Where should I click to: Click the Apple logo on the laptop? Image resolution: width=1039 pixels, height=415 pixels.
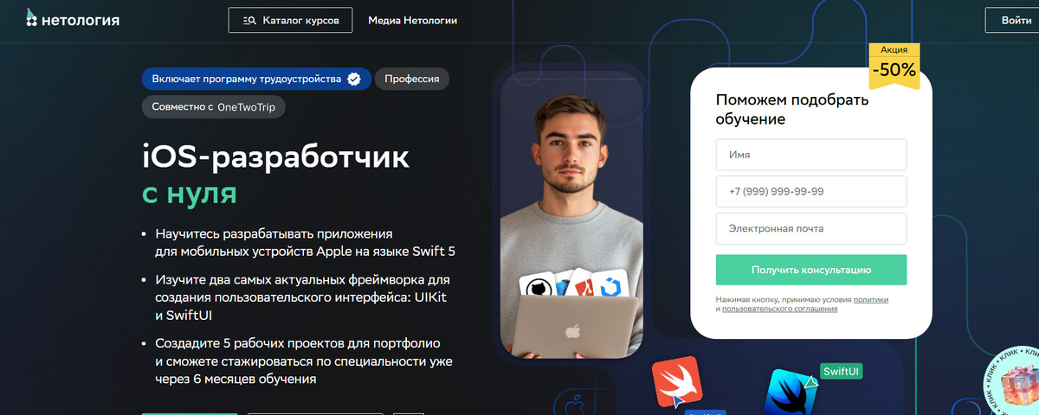572,330
